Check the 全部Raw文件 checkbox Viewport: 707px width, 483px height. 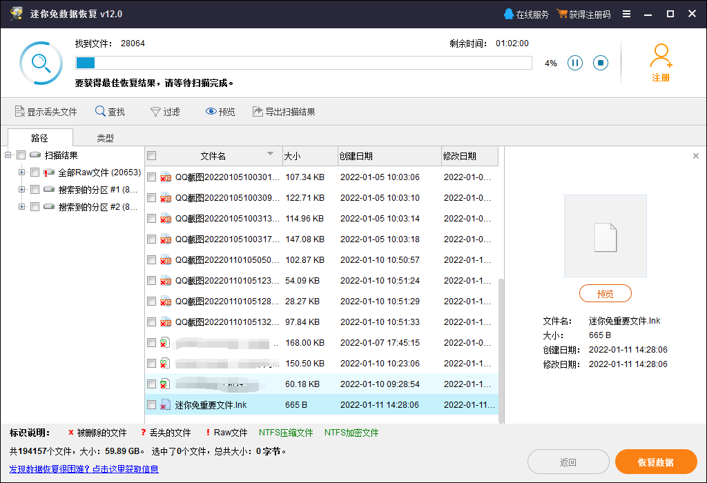click(x=35, y=172)
